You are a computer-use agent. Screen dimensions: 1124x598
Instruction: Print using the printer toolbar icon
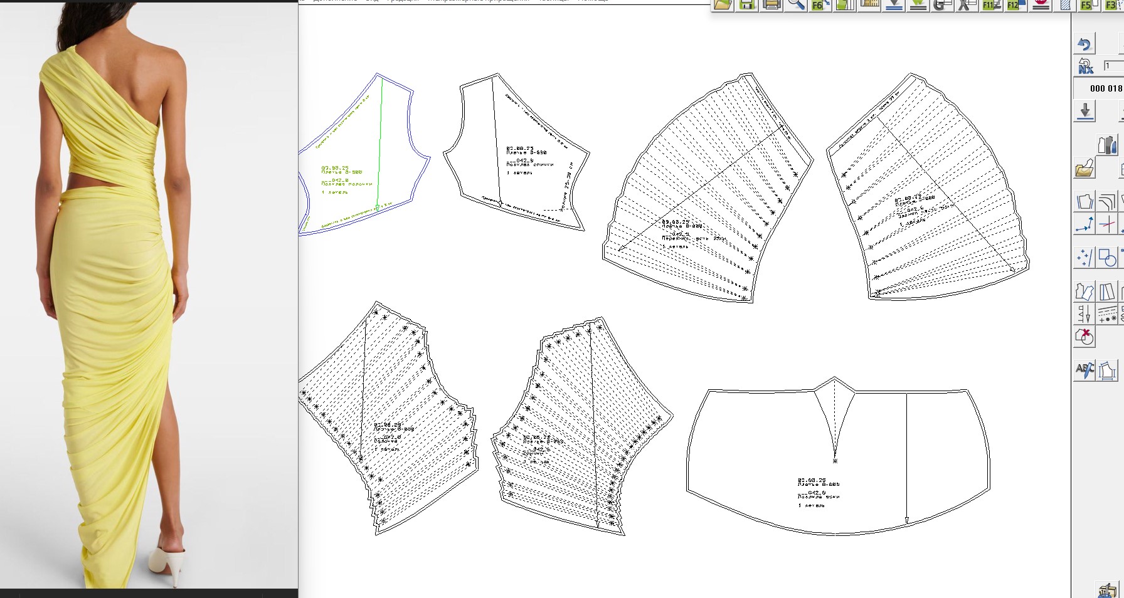click(x=771, y=5)
